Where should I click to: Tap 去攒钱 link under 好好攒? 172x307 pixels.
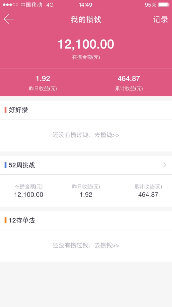(x=107, y=135)
